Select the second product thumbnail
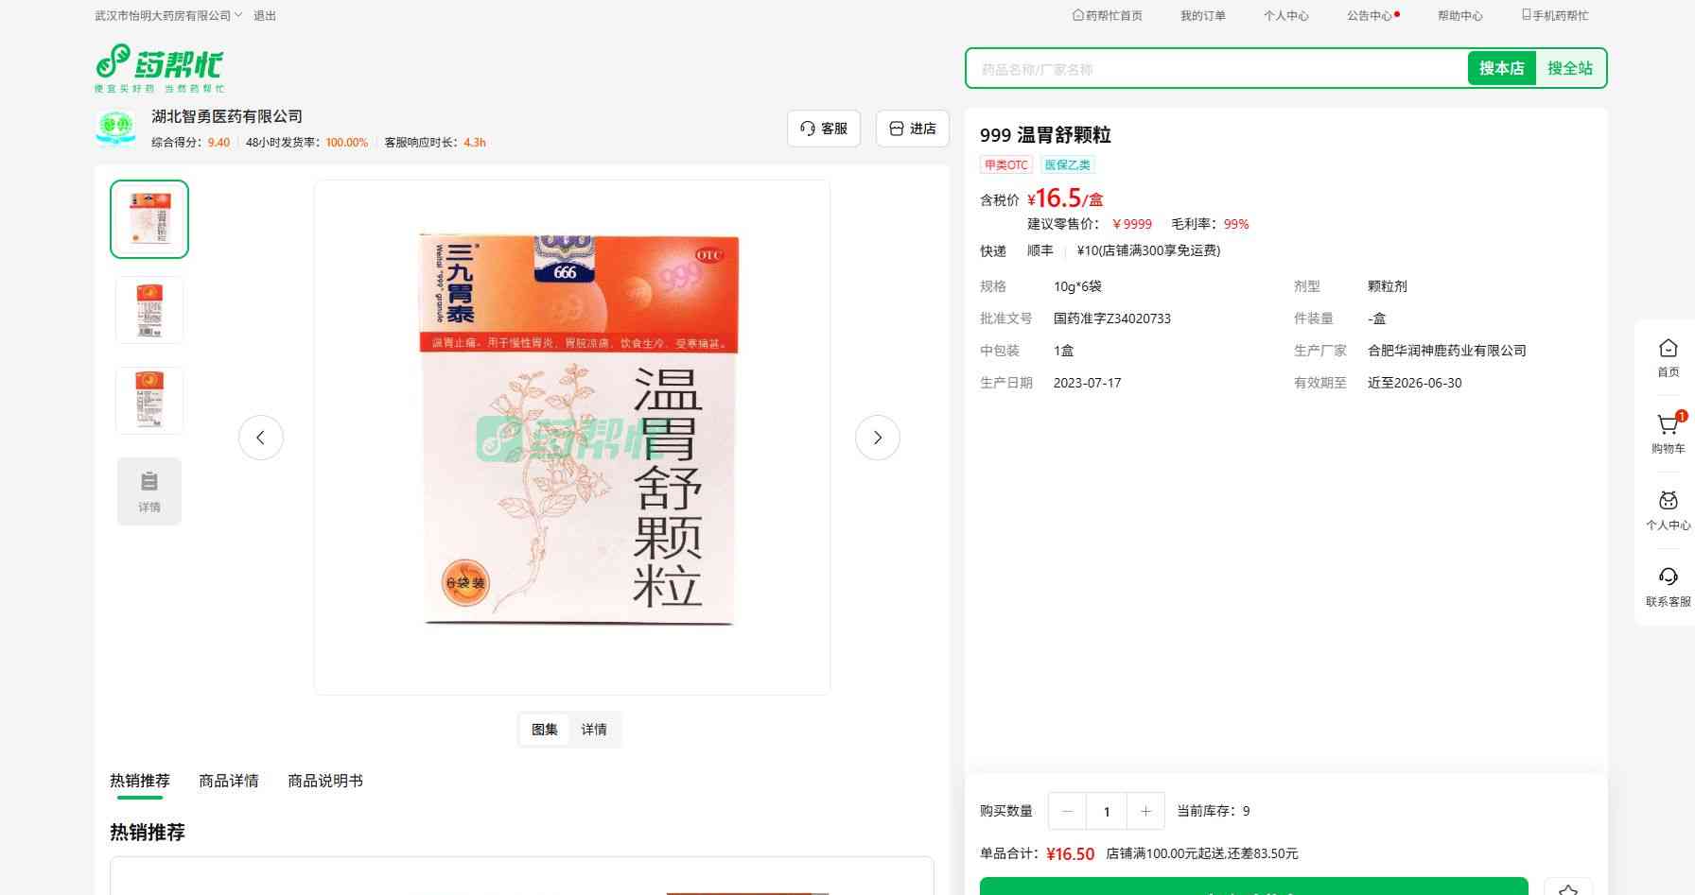 tap(149, 310)
